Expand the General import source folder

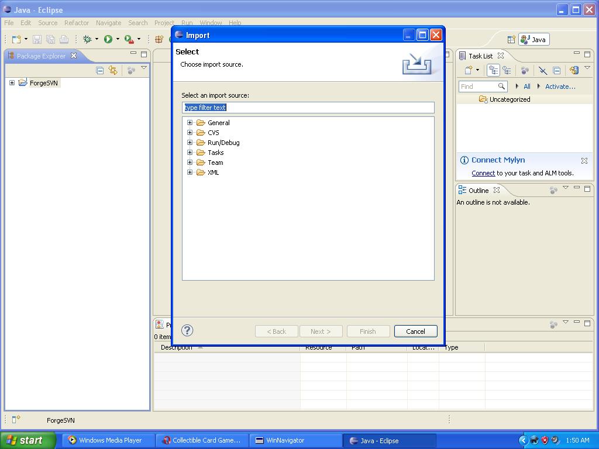190,123
